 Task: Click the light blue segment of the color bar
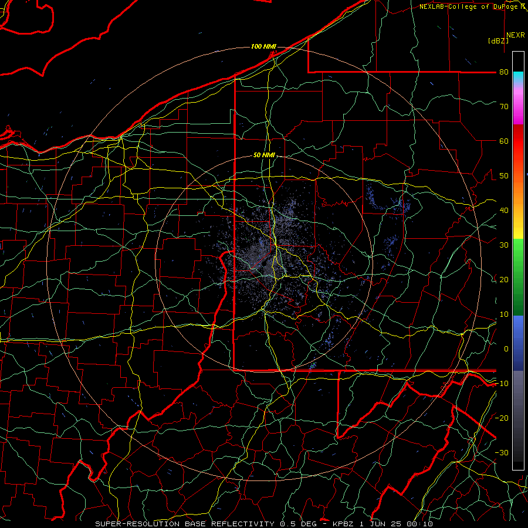point(518,325)
